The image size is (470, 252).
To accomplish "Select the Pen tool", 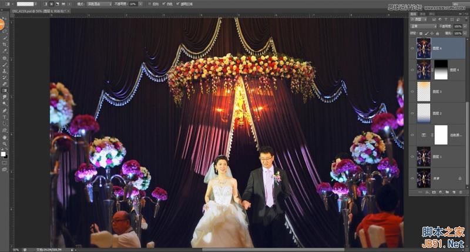I will (x=5, y=111).
